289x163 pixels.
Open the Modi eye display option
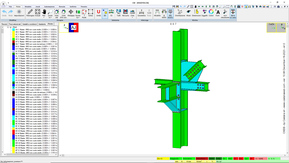pos(188,13)
